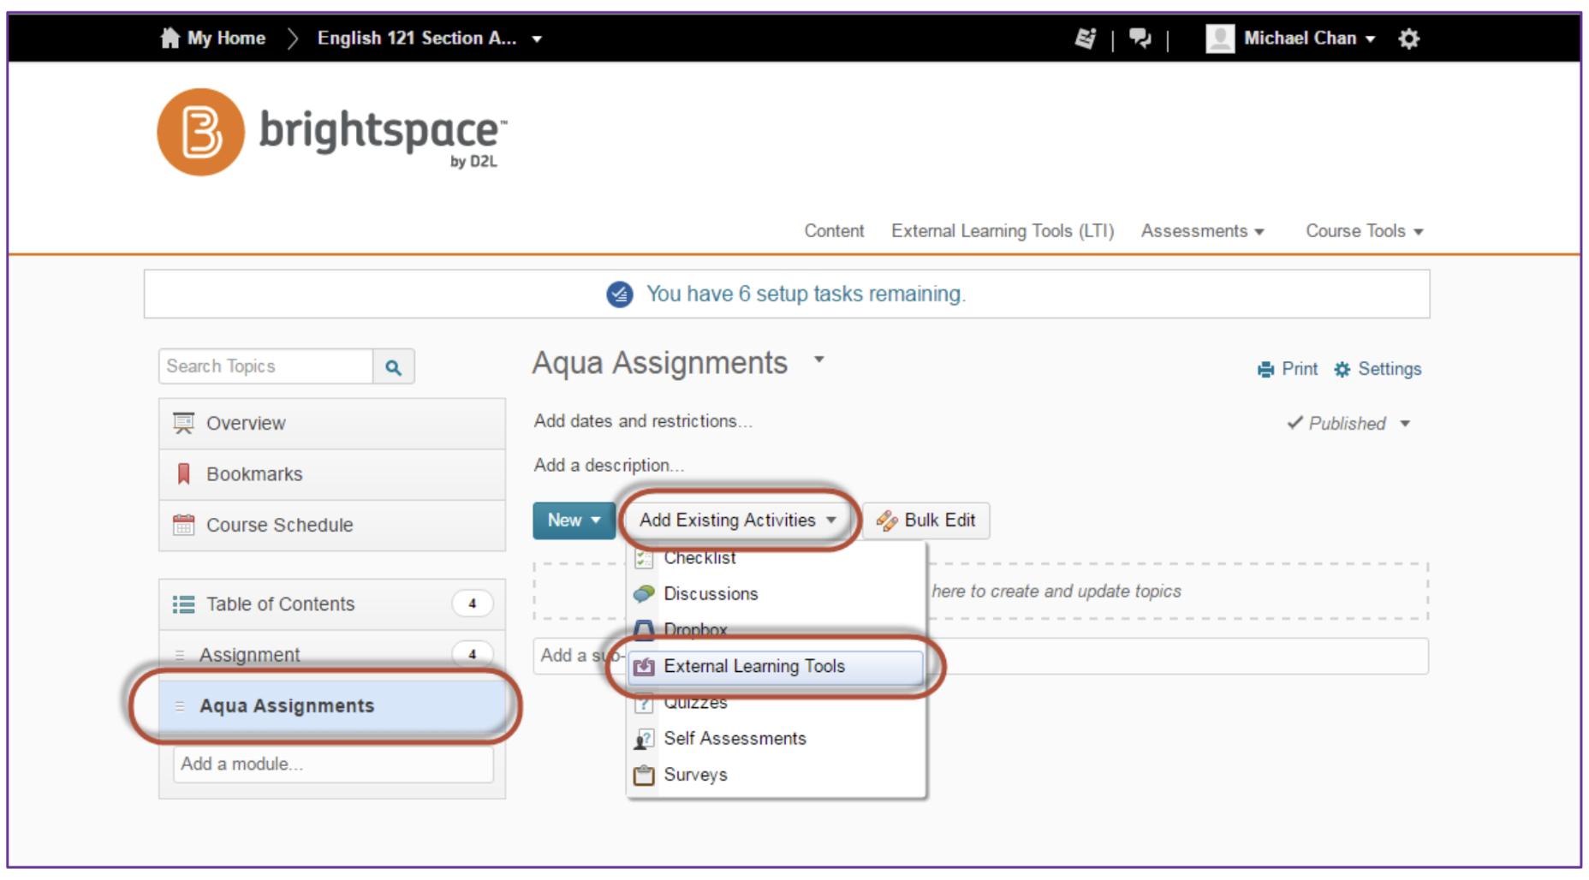Image resolution: width=1589 pixels, height=880 pixels.
Task: Select Checklist from the activities menu
Action: point(776,557)
